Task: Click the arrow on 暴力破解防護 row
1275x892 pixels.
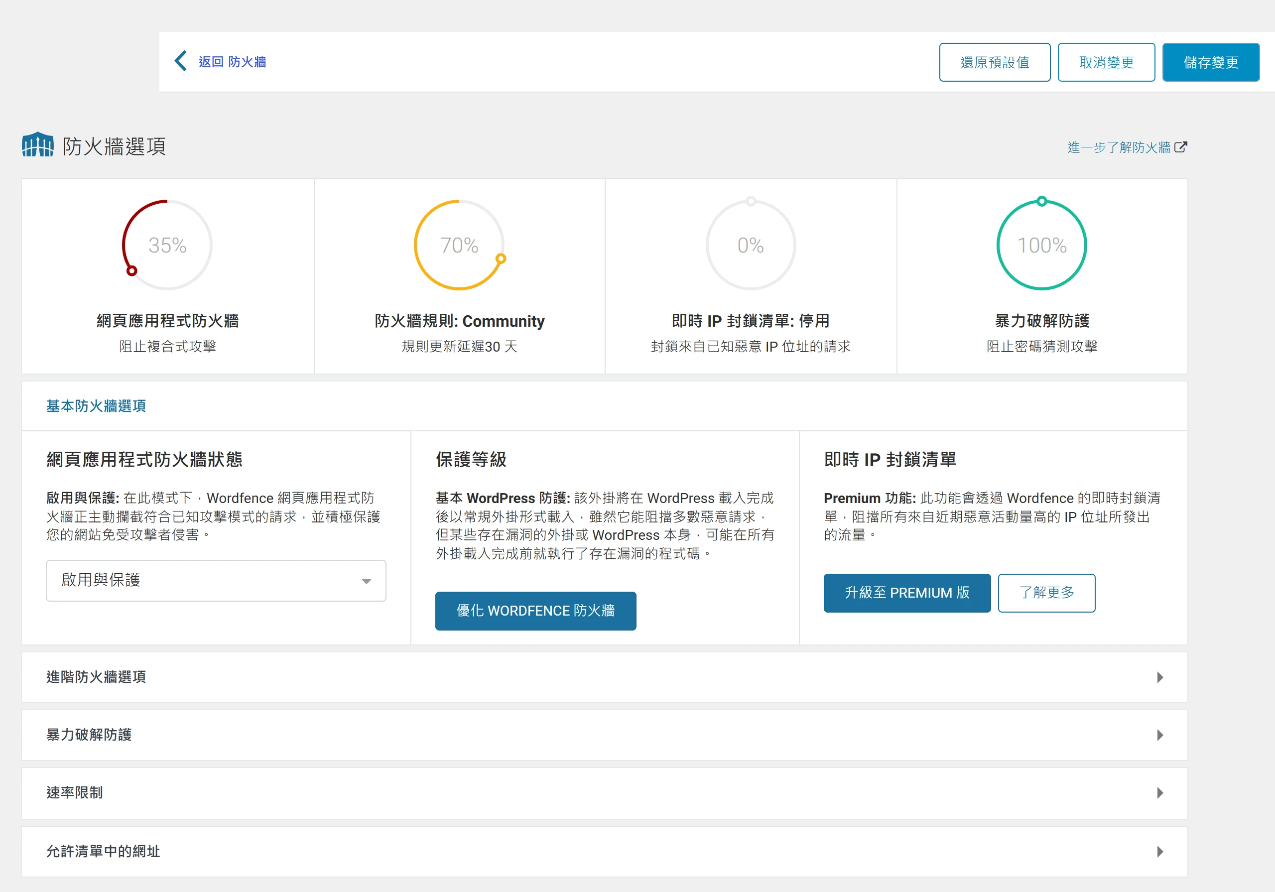Action: (x=1160, y=735)
